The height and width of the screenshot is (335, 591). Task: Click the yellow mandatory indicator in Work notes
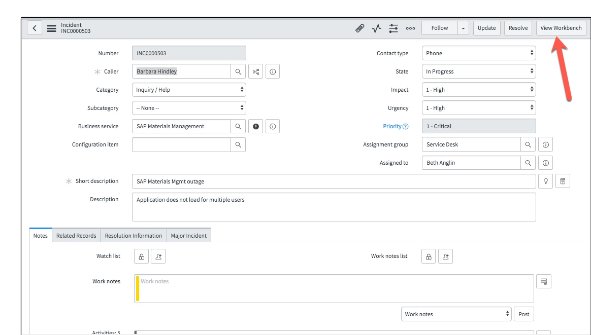coord(137,287)
